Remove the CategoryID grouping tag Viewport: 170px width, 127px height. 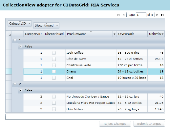coord(30,23)
